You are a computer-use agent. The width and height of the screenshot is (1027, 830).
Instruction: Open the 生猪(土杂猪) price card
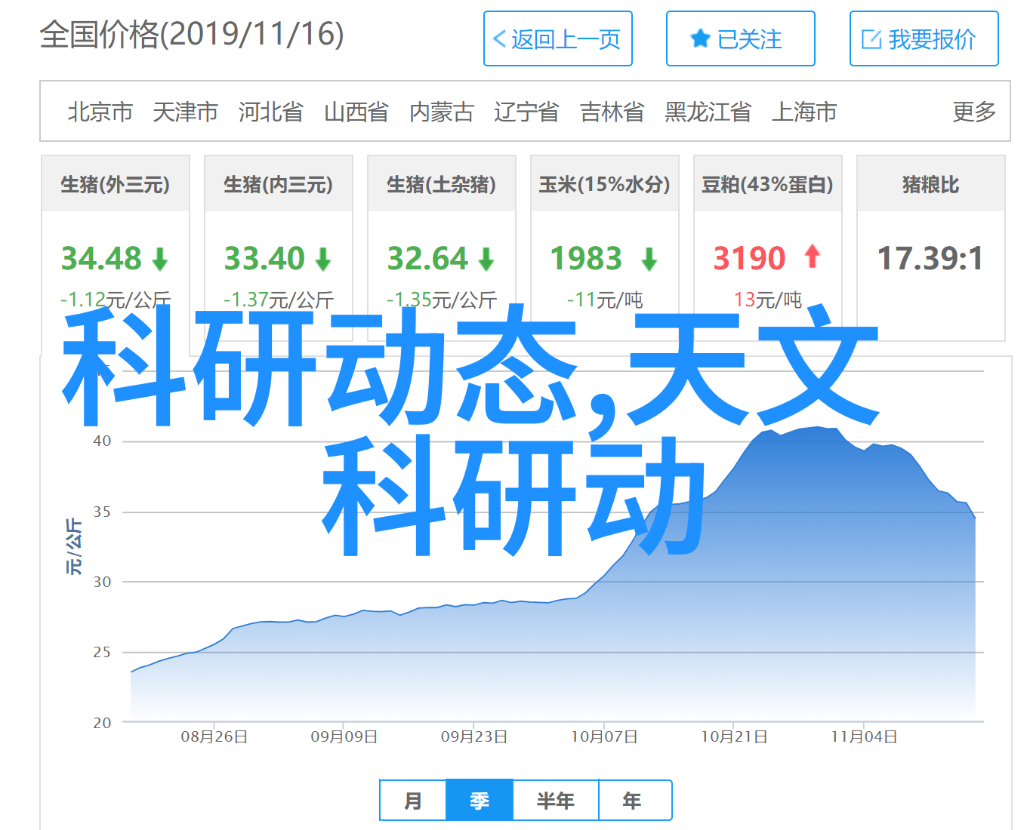point(442,248)
